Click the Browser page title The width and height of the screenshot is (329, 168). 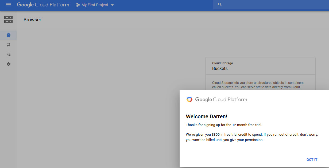[x=32, y=20]
